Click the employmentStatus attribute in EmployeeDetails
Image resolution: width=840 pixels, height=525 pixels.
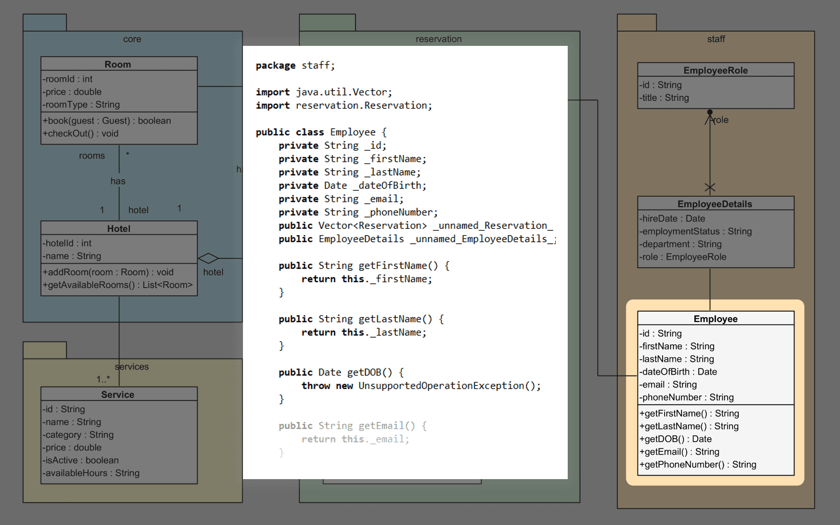[x=696, y=231]
